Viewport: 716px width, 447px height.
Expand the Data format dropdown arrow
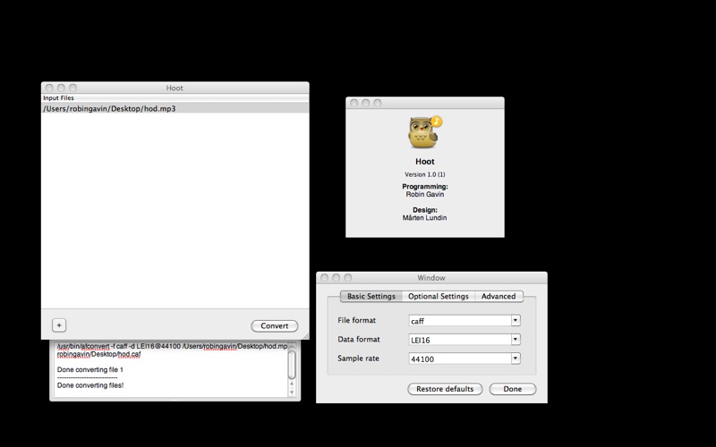[516, 340]
